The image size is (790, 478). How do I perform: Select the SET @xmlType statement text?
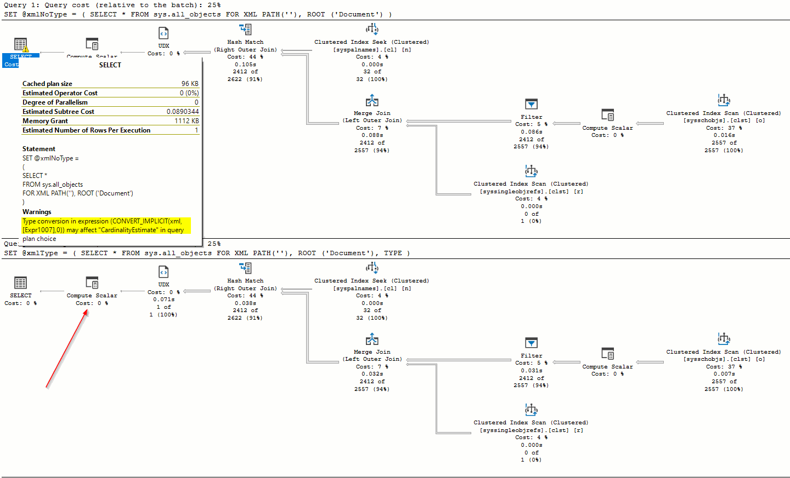tap(207, 253)
